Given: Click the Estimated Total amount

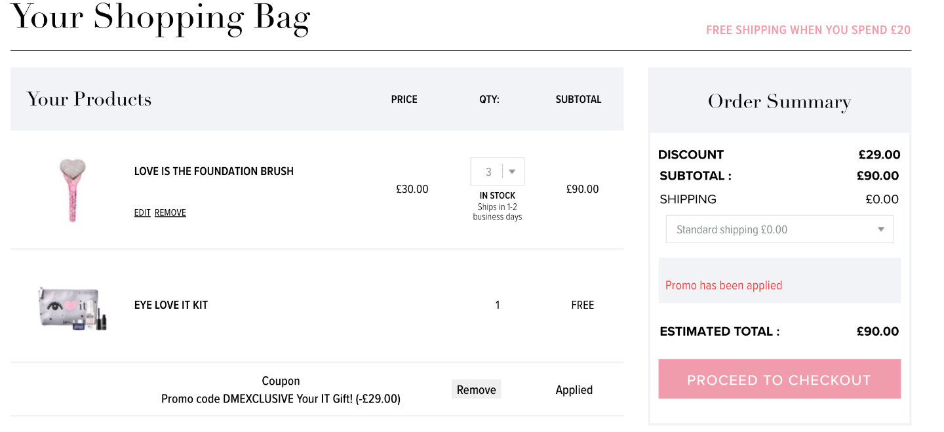Looking at the screenshot, I should point(878,331).
